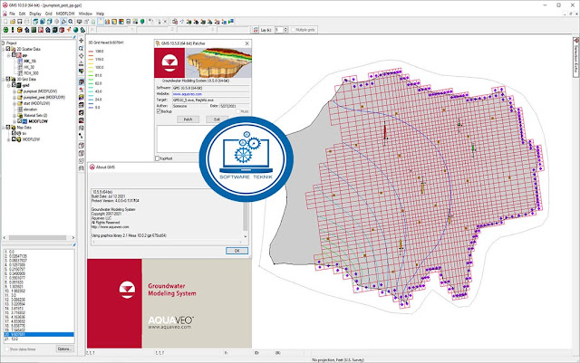Viewport: 580px width, 363px height.
Task: Toggle the TopMost checkbox in Patcher window
Action: 157,158
